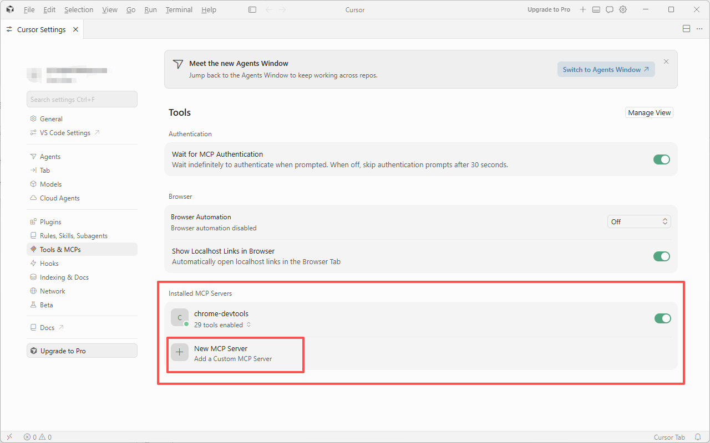710x443 pixels.
Task: Select the Tools & MCPs section
Action: click(82, 250)
